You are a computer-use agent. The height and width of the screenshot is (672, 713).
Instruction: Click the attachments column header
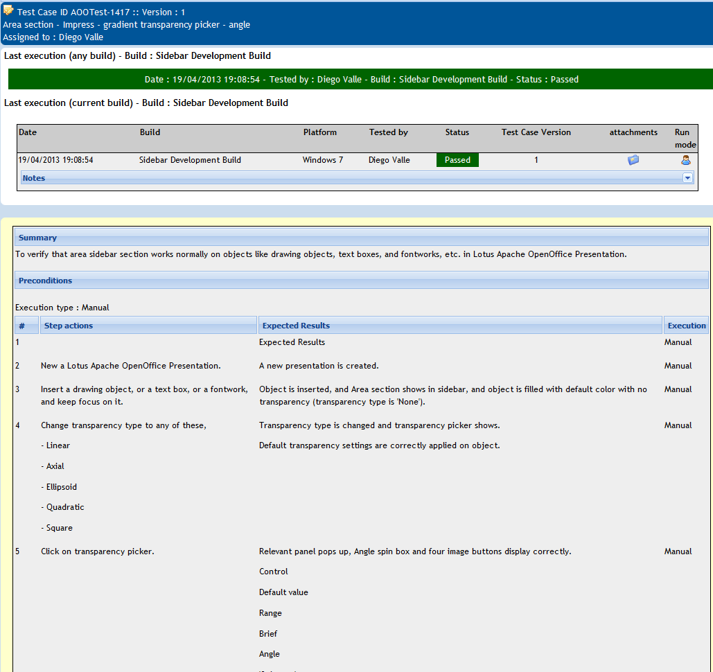point(633,132)
